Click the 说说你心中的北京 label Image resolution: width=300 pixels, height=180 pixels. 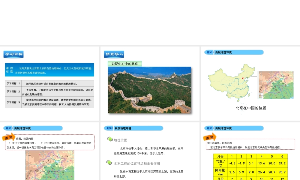pyautogui.click(x=125, y=64)
